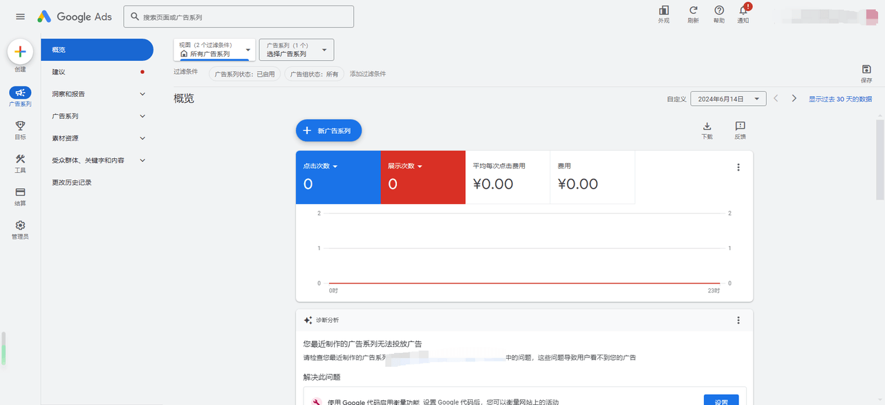Go to next date range arrow
The image size is (885, 405).
point(794,99)
